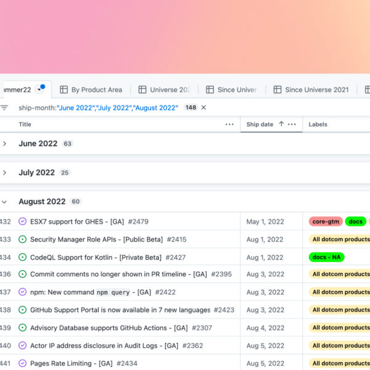Switch to Since Universe 2021 tab

[311, 89]
